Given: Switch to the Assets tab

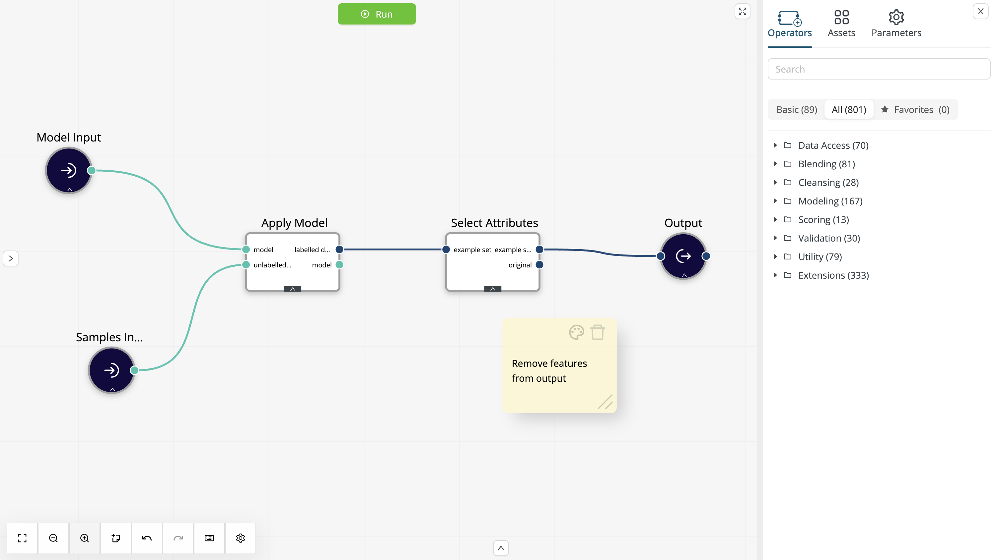Looking at the screenshot, I should [841, 24].
